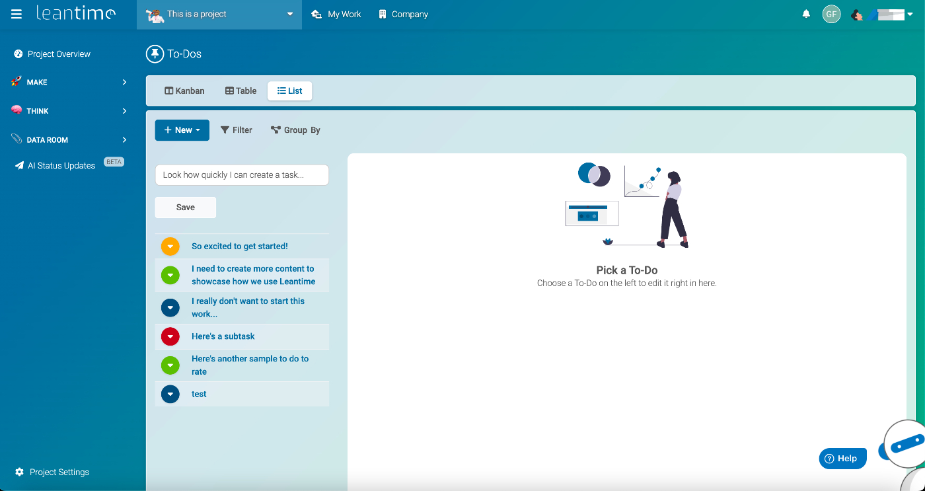Image resolution: width=925 pixels, height=491 pixels.
Task: Switch to Table view
Action: pyautogui.click(x=240, y=91)
